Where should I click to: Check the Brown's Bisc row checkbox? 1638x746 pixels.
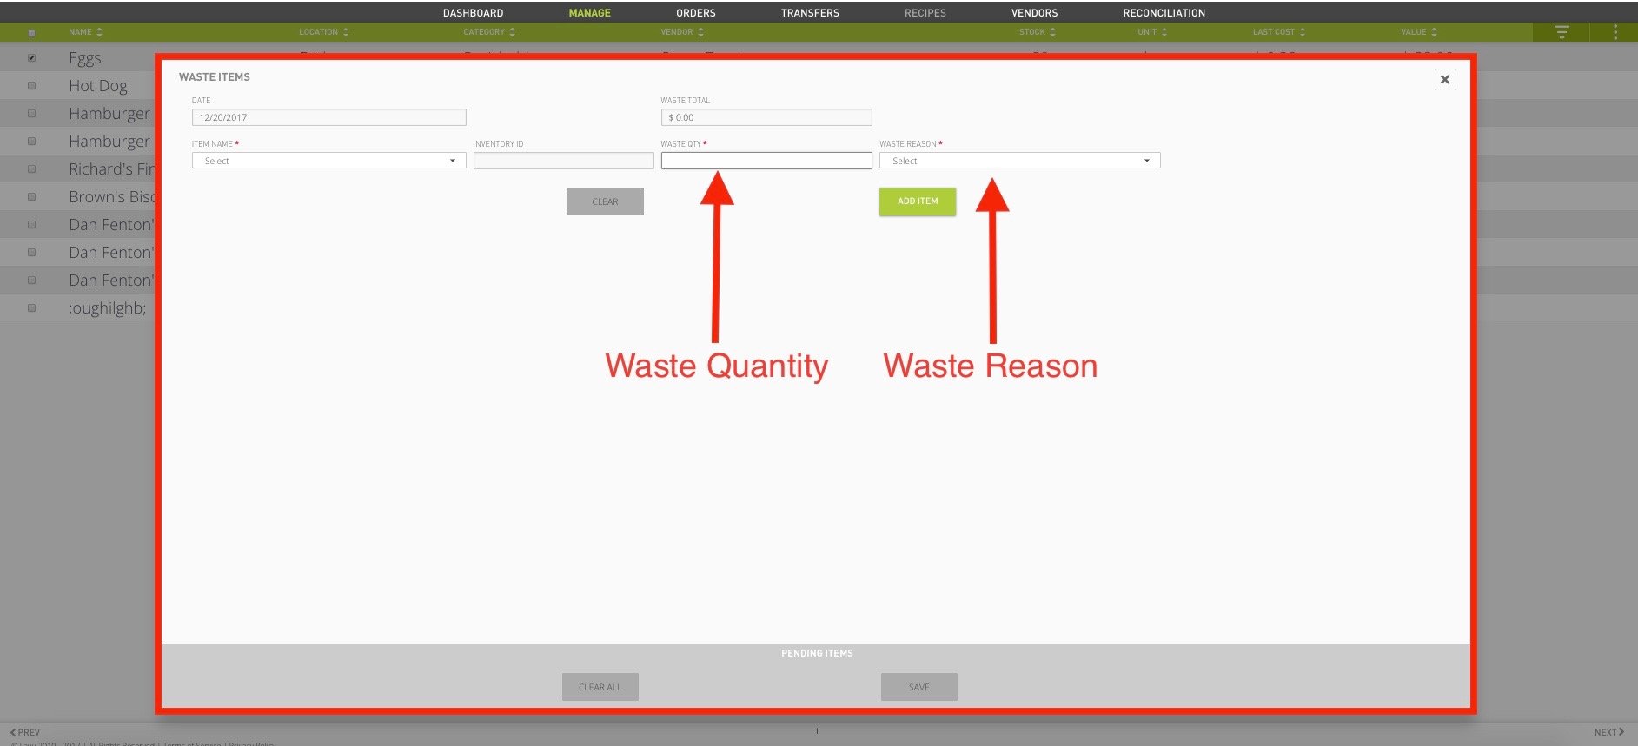[31, 197]
